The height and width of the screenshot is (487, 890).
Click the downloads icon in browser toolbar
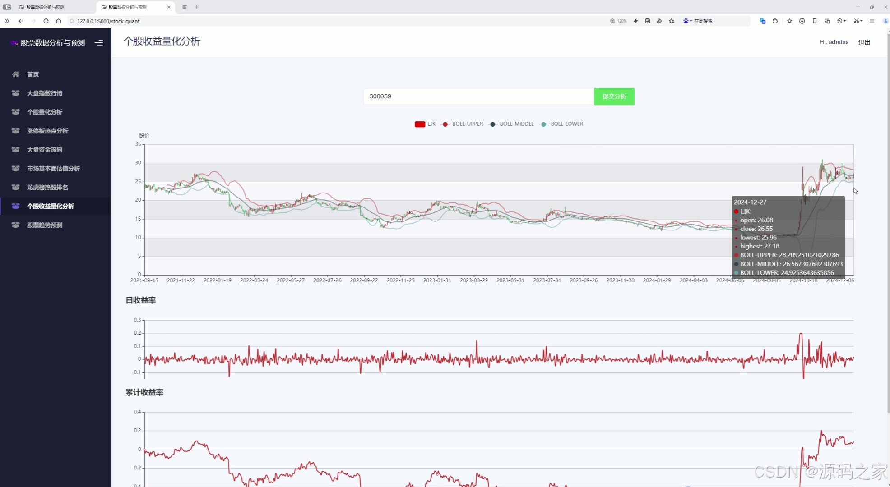click(802, 21)
